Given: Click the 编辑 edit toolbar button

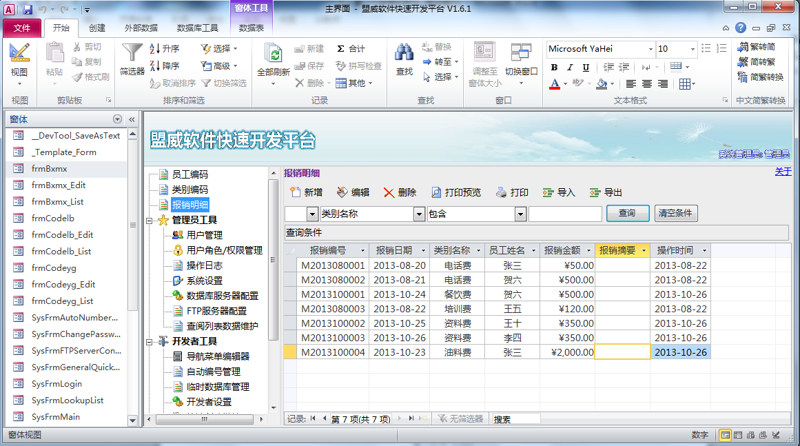Looking at the screenshot, I should [353, 192].
